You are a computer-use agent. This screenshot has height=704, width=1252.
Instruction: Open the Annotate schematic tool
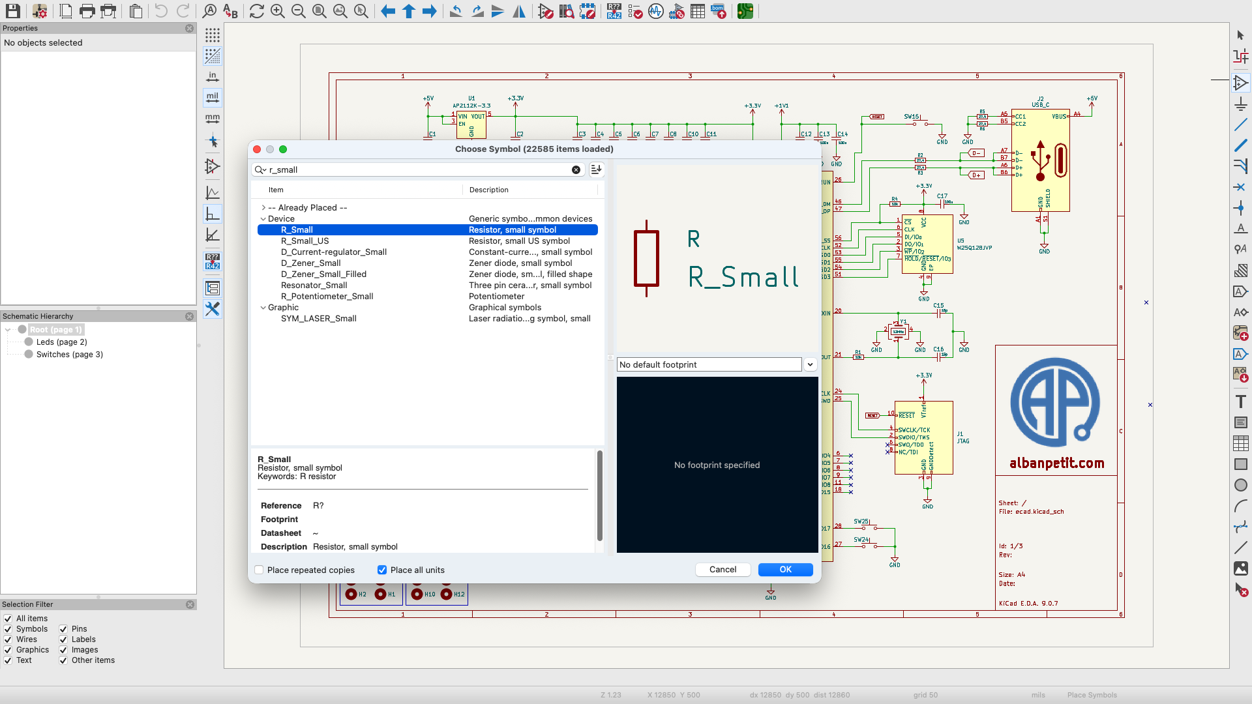click(614, 11)
